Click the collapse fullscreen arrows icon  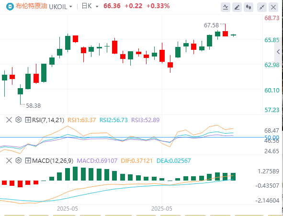pyautogui.click(x=262, y=7)
